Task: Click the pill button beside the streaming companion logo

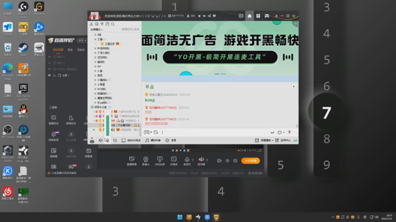Action: [82, 40]
